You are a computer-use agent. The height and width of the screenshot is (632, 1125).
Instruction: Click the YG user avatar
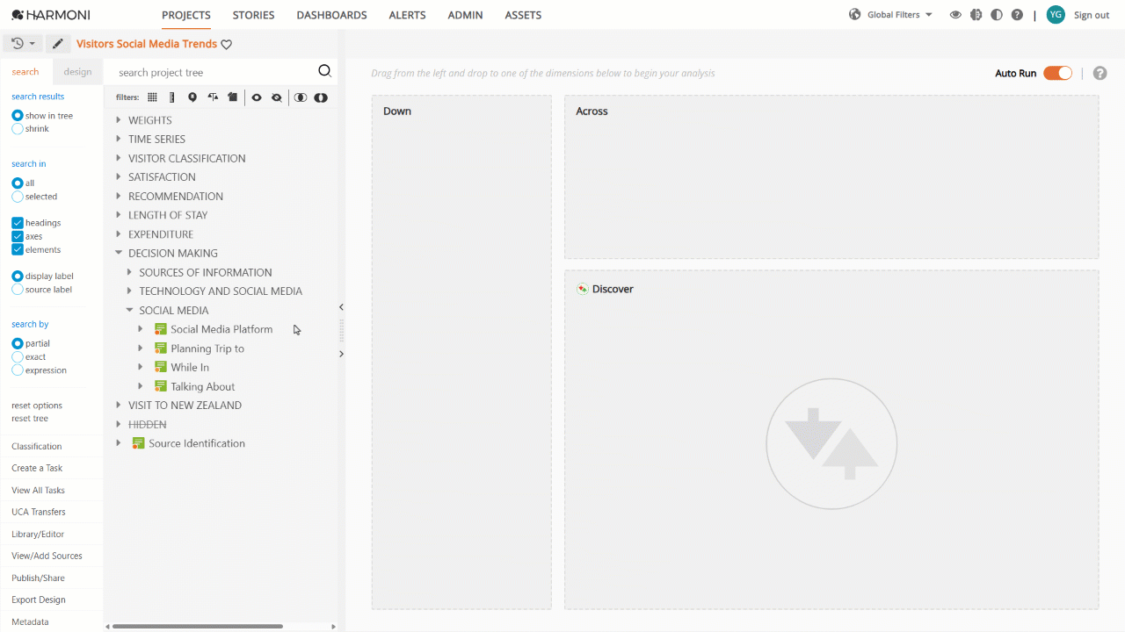[1056, 15]
